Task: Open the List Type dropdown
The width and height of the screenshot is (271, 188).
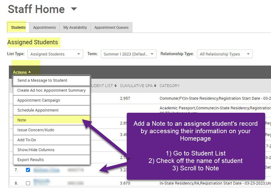Action: 56,54
